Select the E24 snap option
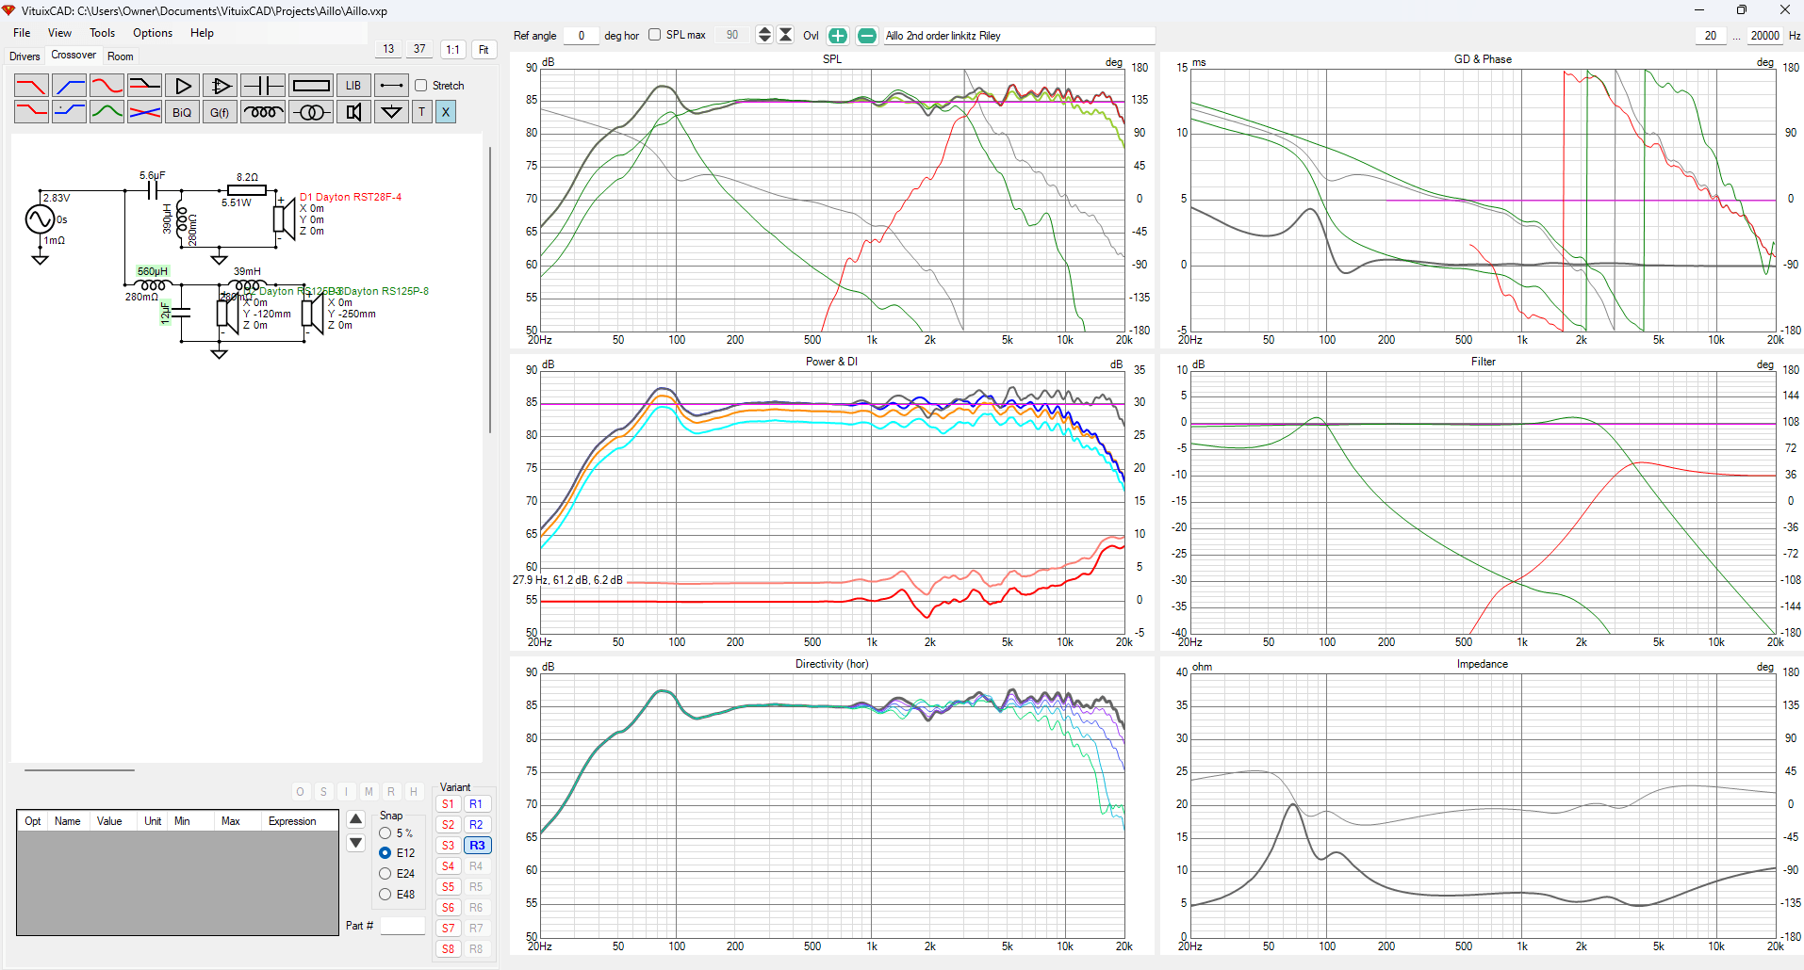 385,874
